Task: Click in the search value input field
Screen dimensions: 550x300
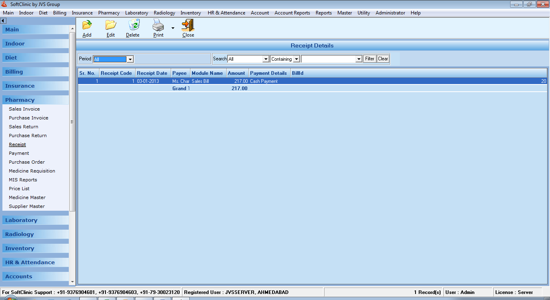Action: [329, 59]
